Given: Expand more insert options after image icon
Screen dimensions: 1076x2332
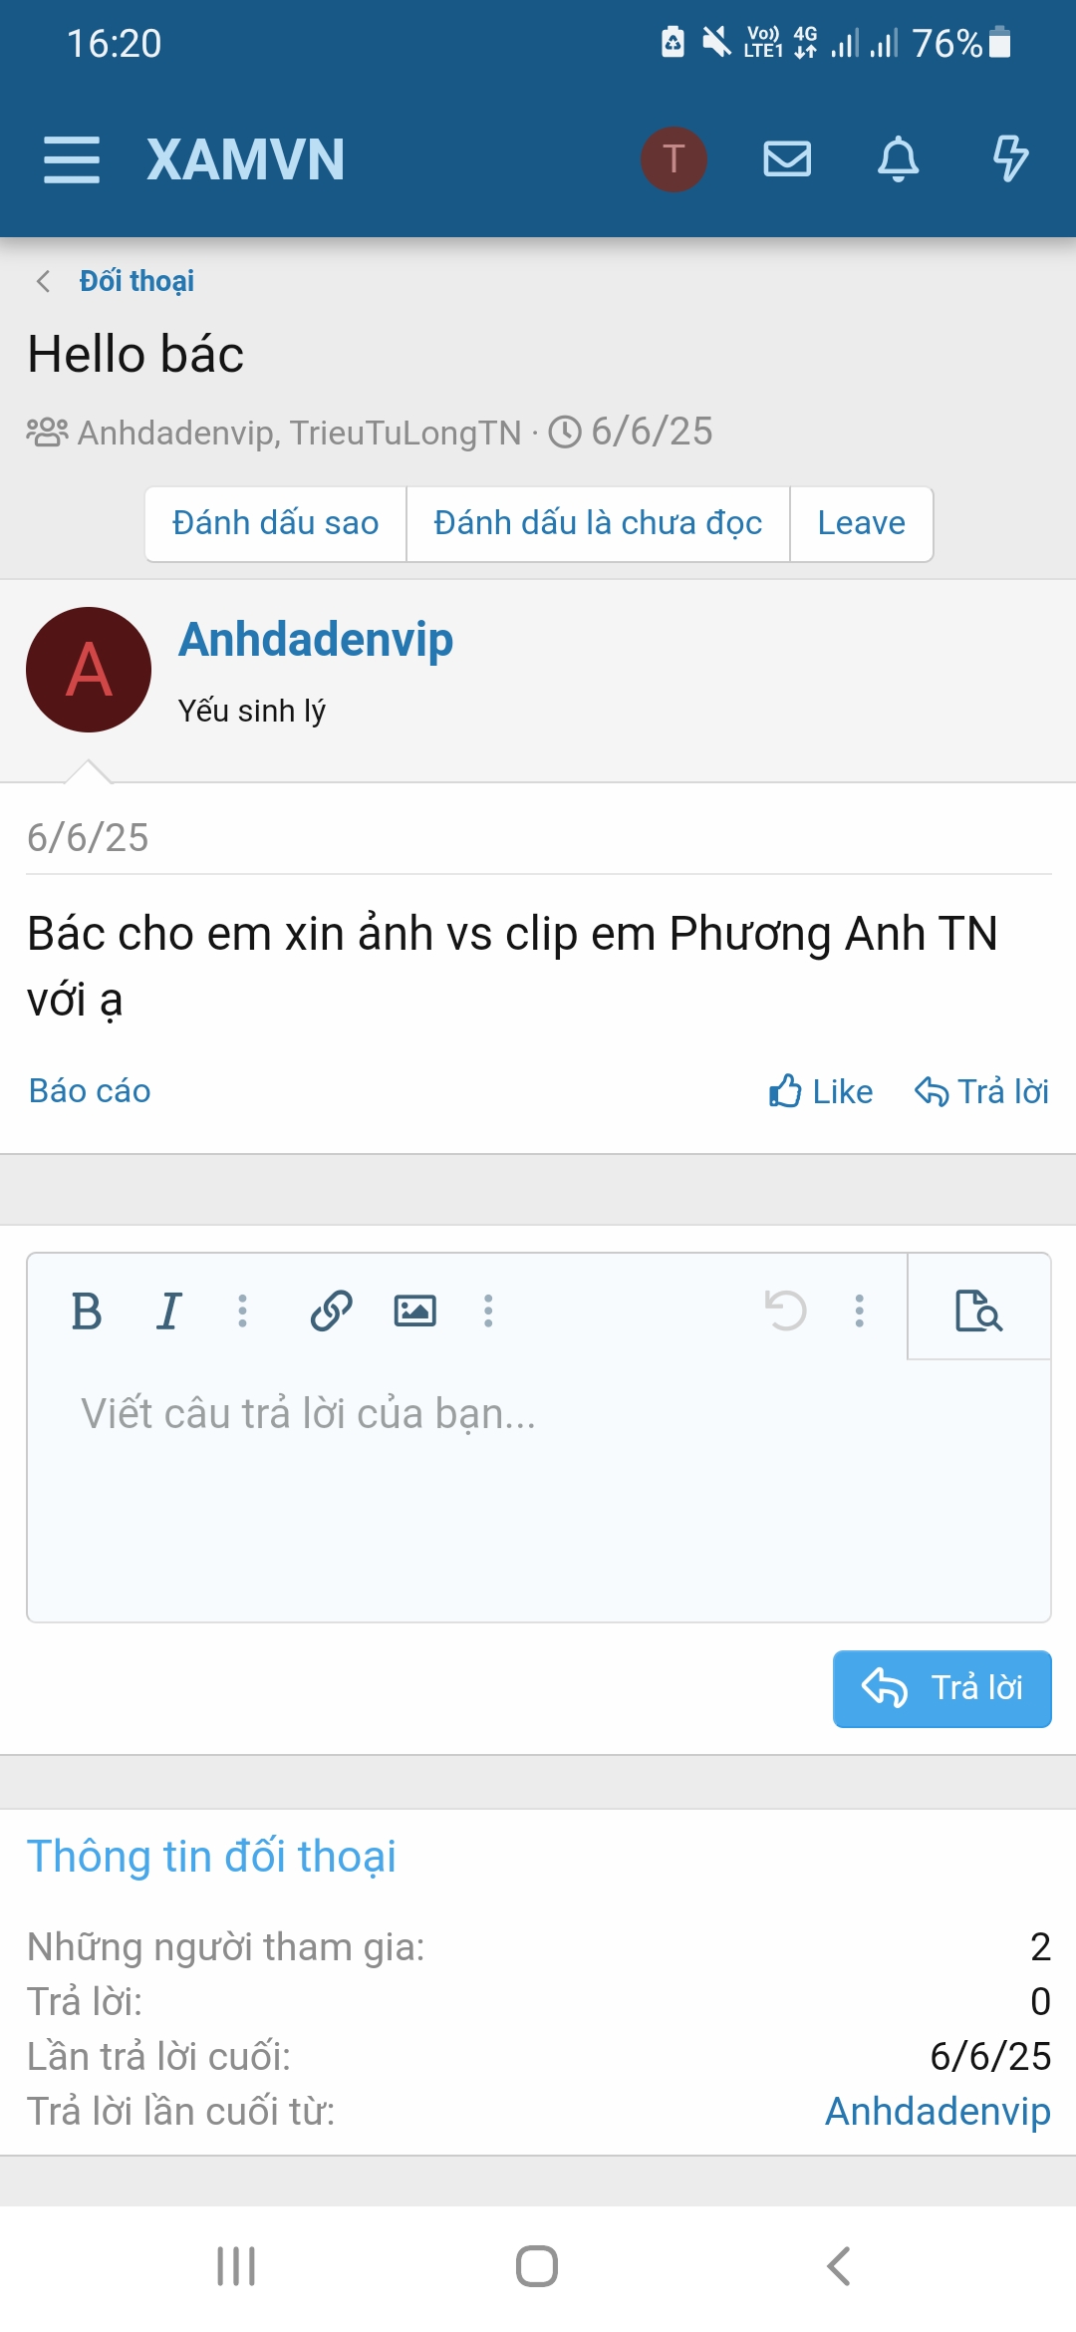Looking at the screenshot, I should coord(488,1311).
